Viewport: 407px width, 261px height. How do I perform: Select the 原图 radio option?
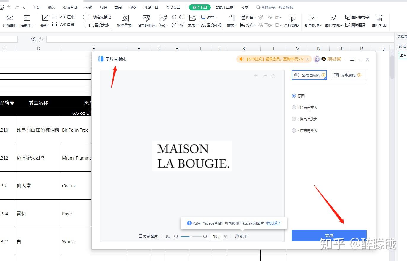coord(294,96)
